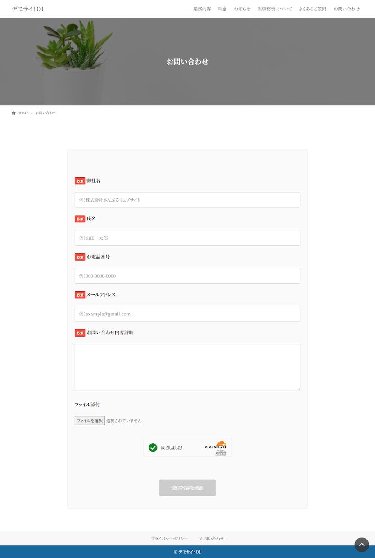
Task: Click the お電話番号 field label
Action: tap(98, 256)
